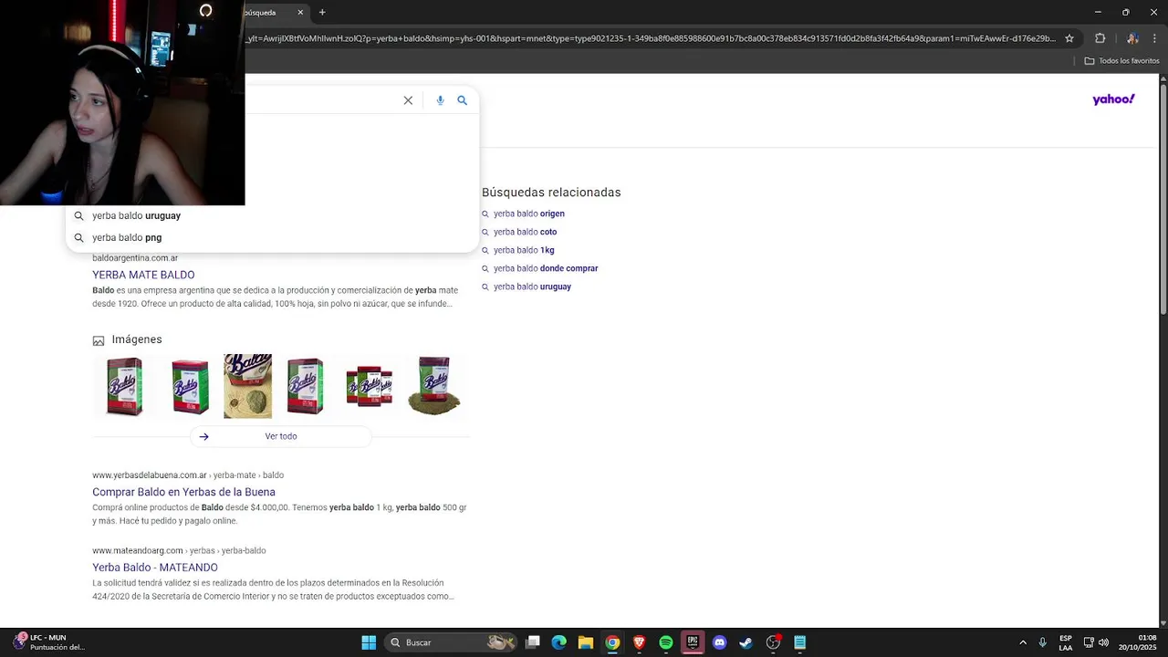The height and width of the screenshot is (657, 1168).
Task: Click the browser address bar URL
Action: coord(650,38)
